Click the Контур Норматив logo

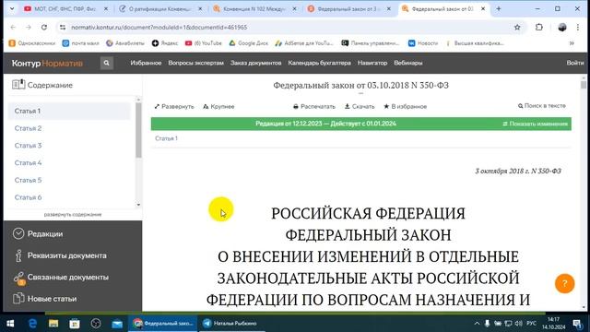[47, 64]
